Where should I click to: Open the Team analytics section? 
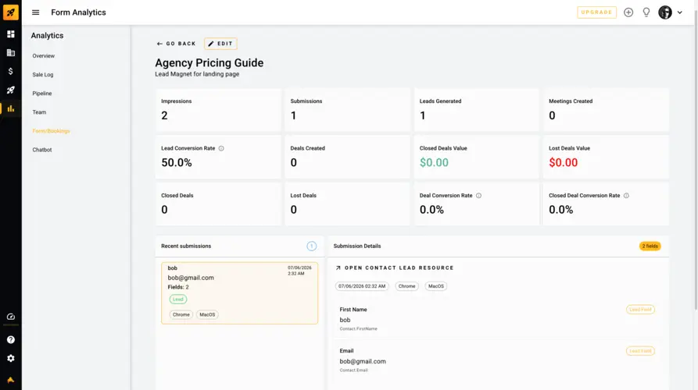pos(39,112)
